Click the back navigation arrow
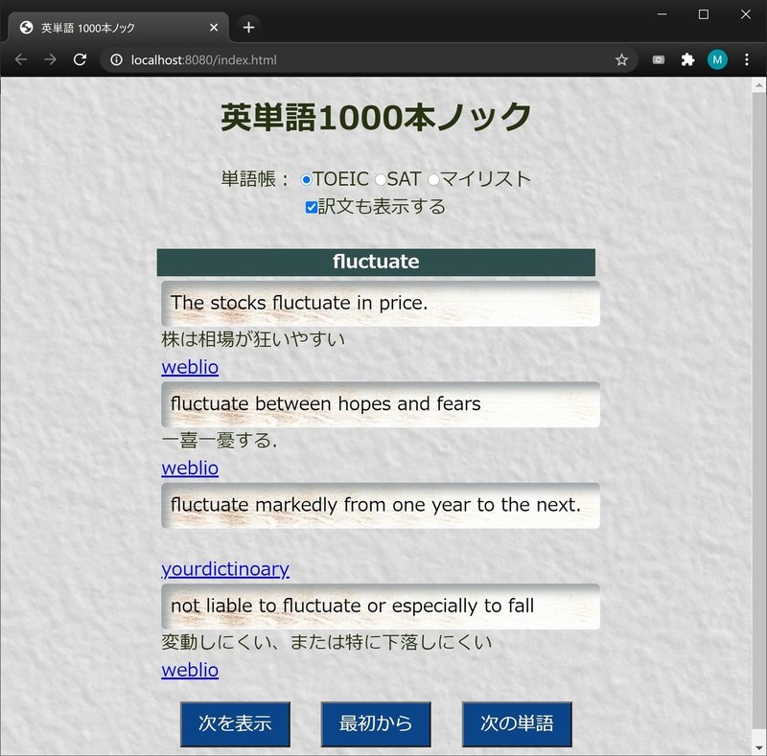The image size is (767, 756). [21, 59]
